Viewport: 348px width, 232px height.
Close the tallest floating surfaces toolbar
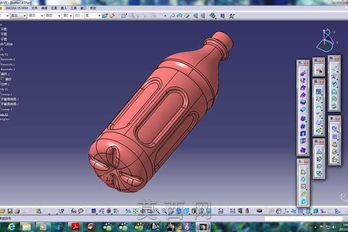pyautogui.click(x=306, y=63)
